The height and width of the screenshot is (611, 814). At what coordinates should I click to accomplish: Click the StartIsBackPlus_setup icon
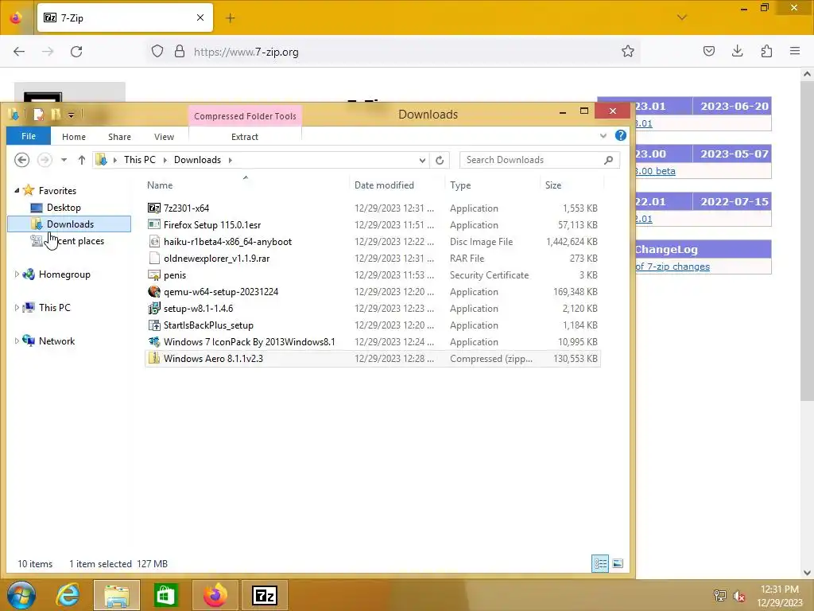point(153,325)
